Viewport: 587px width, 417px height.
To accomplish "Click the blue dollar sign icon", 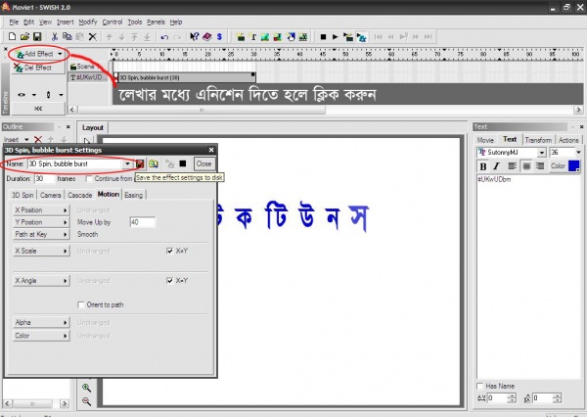I will [x=219, y=37].
